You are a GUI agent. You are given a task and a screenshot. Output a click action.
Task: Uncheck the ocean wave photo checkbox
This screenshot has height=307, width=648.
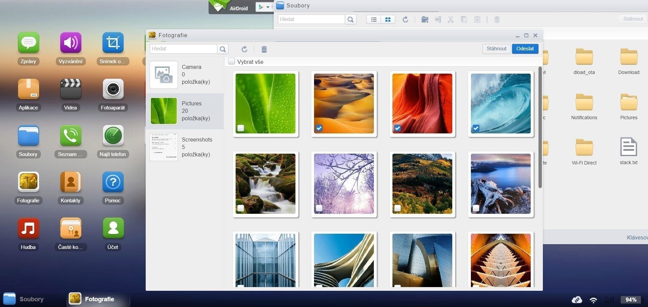476,128
